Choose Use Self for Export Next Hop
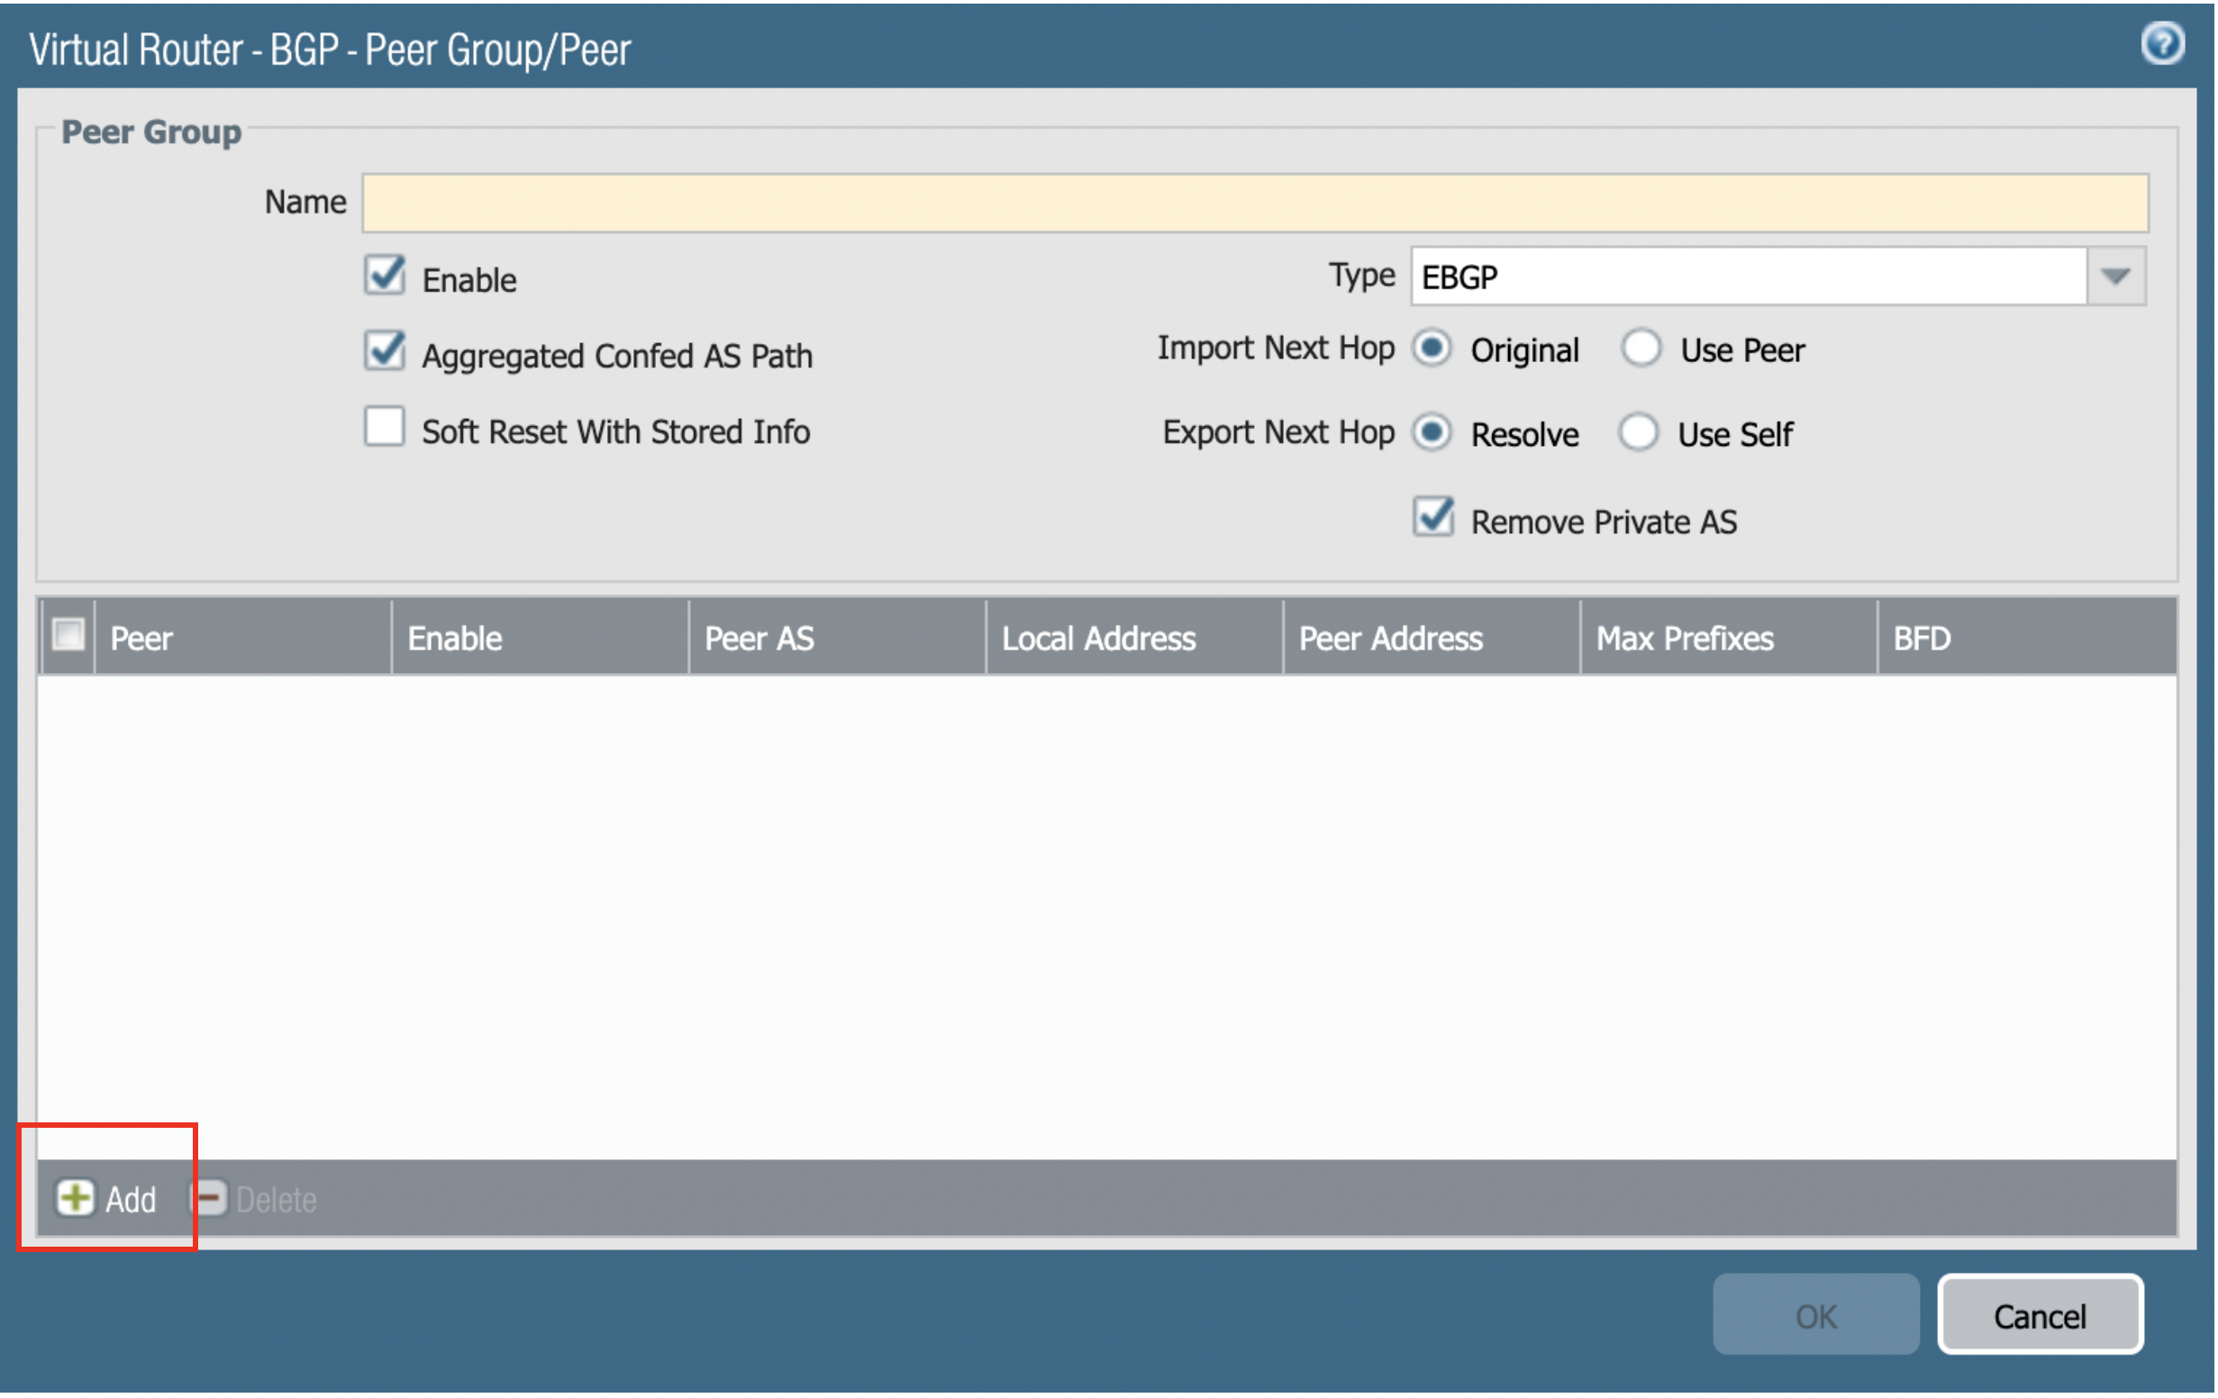2218x1398 pixels. tap(1638, 433)
